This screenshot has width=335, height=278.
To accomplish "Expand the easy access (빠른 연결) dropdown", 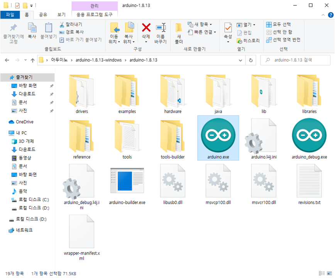I will (x=215, y=32).
